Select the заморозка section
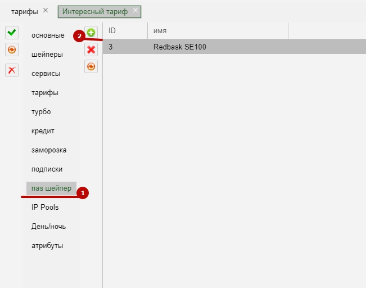This screenshot has height=288, width=366. click(x=49, y=150)
